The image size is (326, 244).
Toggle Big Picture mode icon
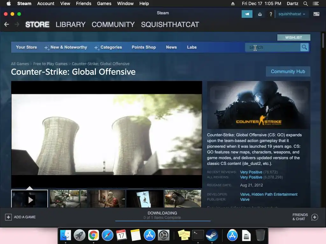point(316,14)
